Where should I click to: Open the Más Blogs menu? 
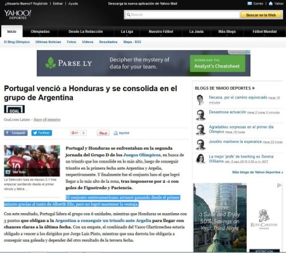click(227, 32)
